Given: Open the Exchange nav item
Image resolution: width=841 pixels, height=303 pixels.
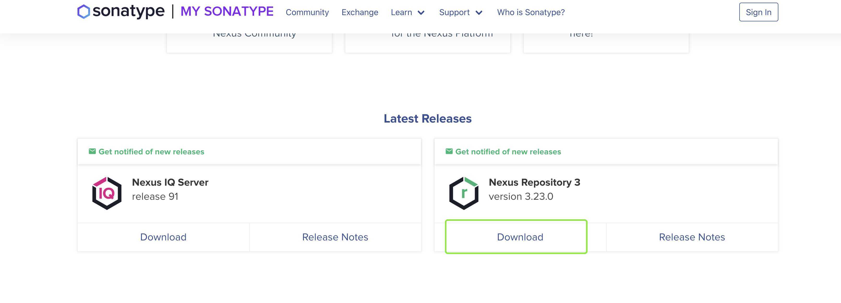Looking at the screenshot, I should coord(360,12).
